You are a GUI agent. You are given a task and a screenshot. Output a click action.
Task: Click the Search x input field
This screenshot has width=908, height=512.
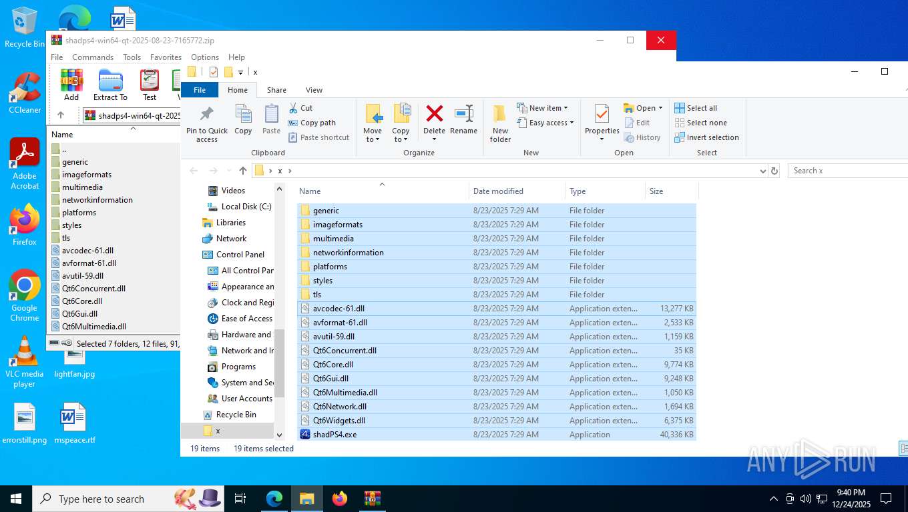(x=848, y=171)
